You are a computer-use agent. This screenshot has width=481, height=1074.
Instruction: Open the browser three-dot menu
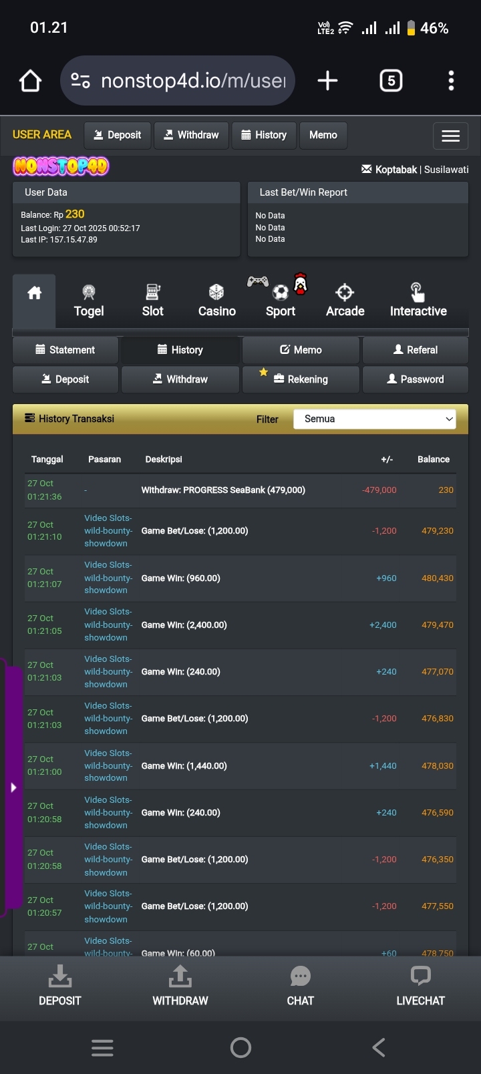click(451, 81)
